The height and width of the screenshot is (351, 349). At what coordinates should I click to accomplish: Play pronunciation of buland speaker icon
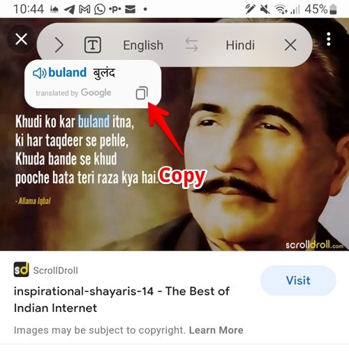click(x=39, y=73)
